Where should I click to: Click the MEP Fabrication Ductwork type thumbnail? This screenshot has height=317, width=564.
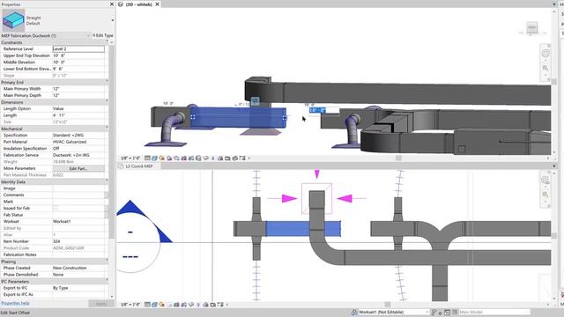click(x=13, y=20)
